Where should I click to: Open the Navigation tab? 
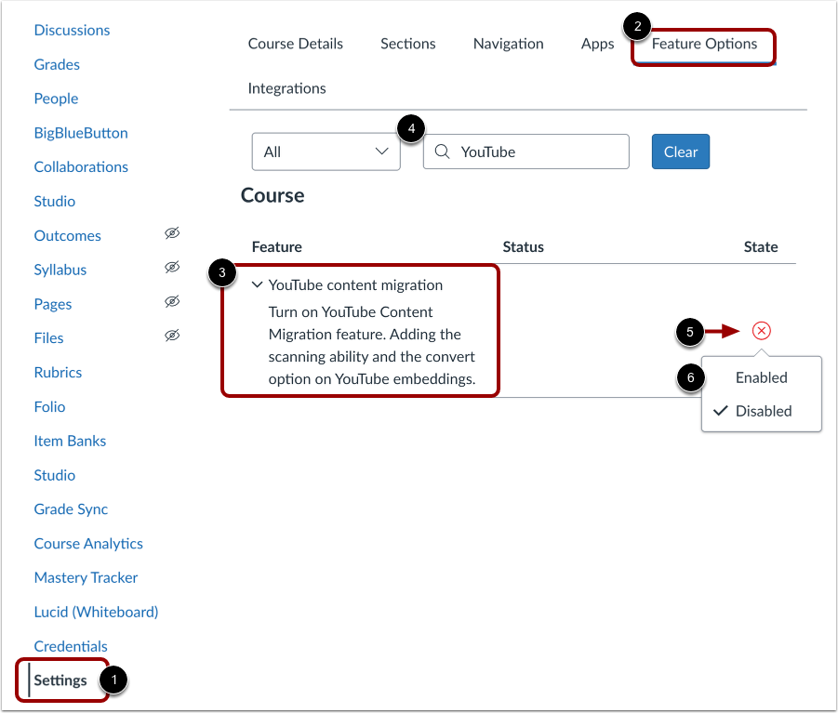tap(508, 43)
